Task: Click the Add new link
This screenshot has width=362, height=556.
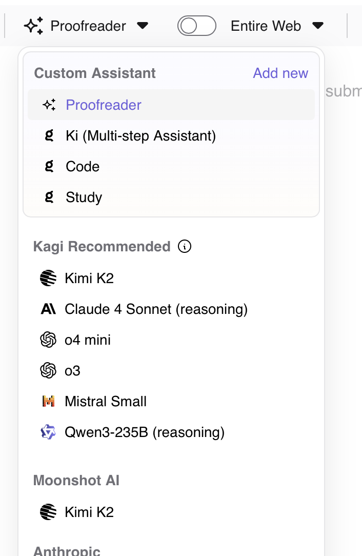Action: point(280,73)
